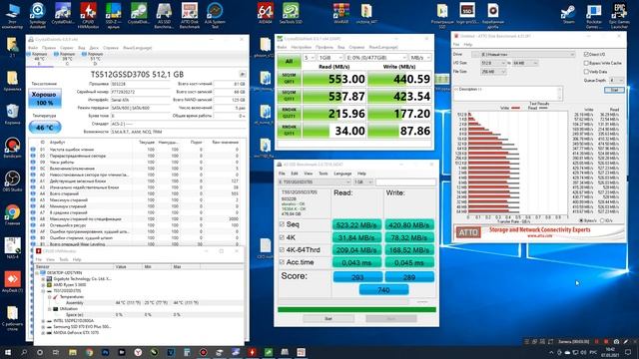Open the Rockstar Games desktop shortcut
The image size is (639, 359).
[x=594, y=16]
